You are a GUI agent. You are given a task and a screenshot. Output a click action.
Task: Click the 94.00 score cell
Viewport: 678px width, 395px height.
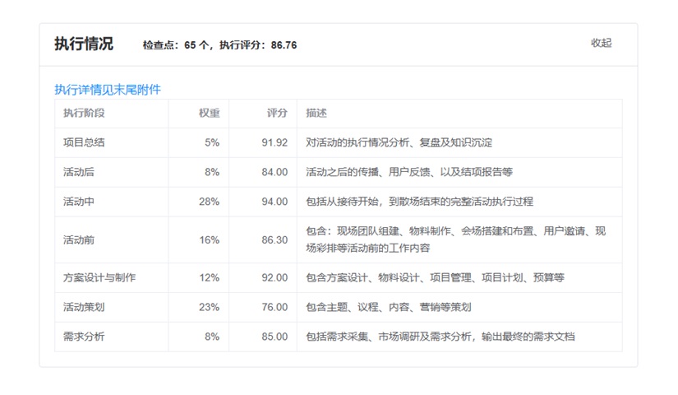click(x=274, y=202)
